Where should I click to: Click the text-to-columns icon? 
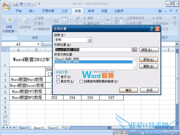(x=108, y=20)
